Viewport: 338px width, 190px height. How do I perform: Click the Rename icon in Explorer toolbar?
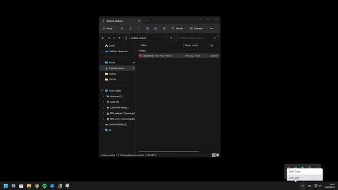pos(147,28)
